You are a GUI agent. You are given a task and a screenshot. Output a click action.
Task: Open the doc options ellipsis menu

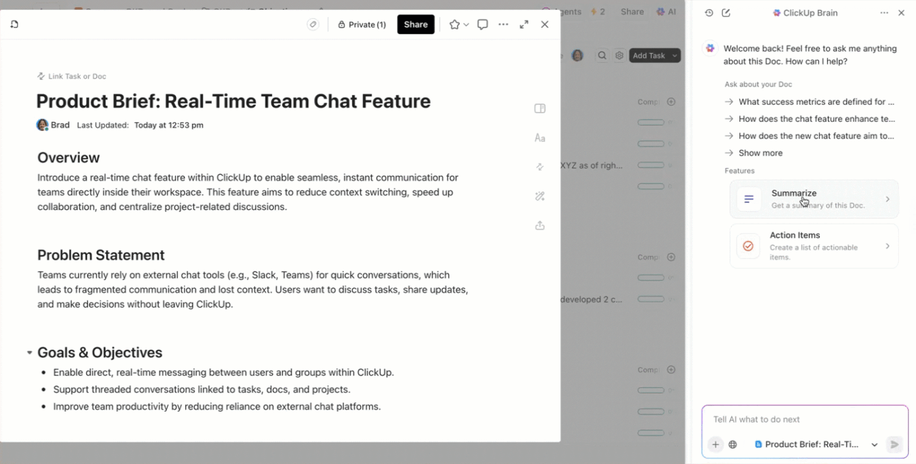tap(502, 24)
